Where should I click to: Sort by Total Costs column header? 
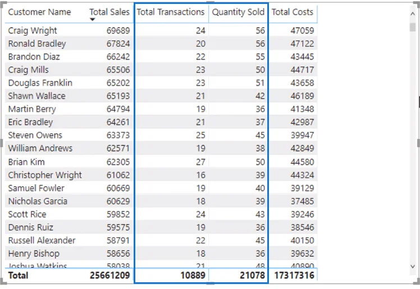[292, 12]
